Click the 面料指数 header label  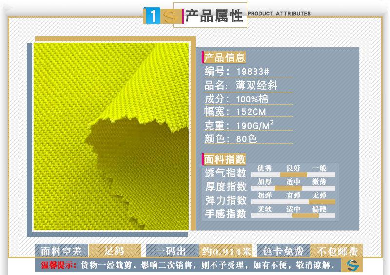224,159
